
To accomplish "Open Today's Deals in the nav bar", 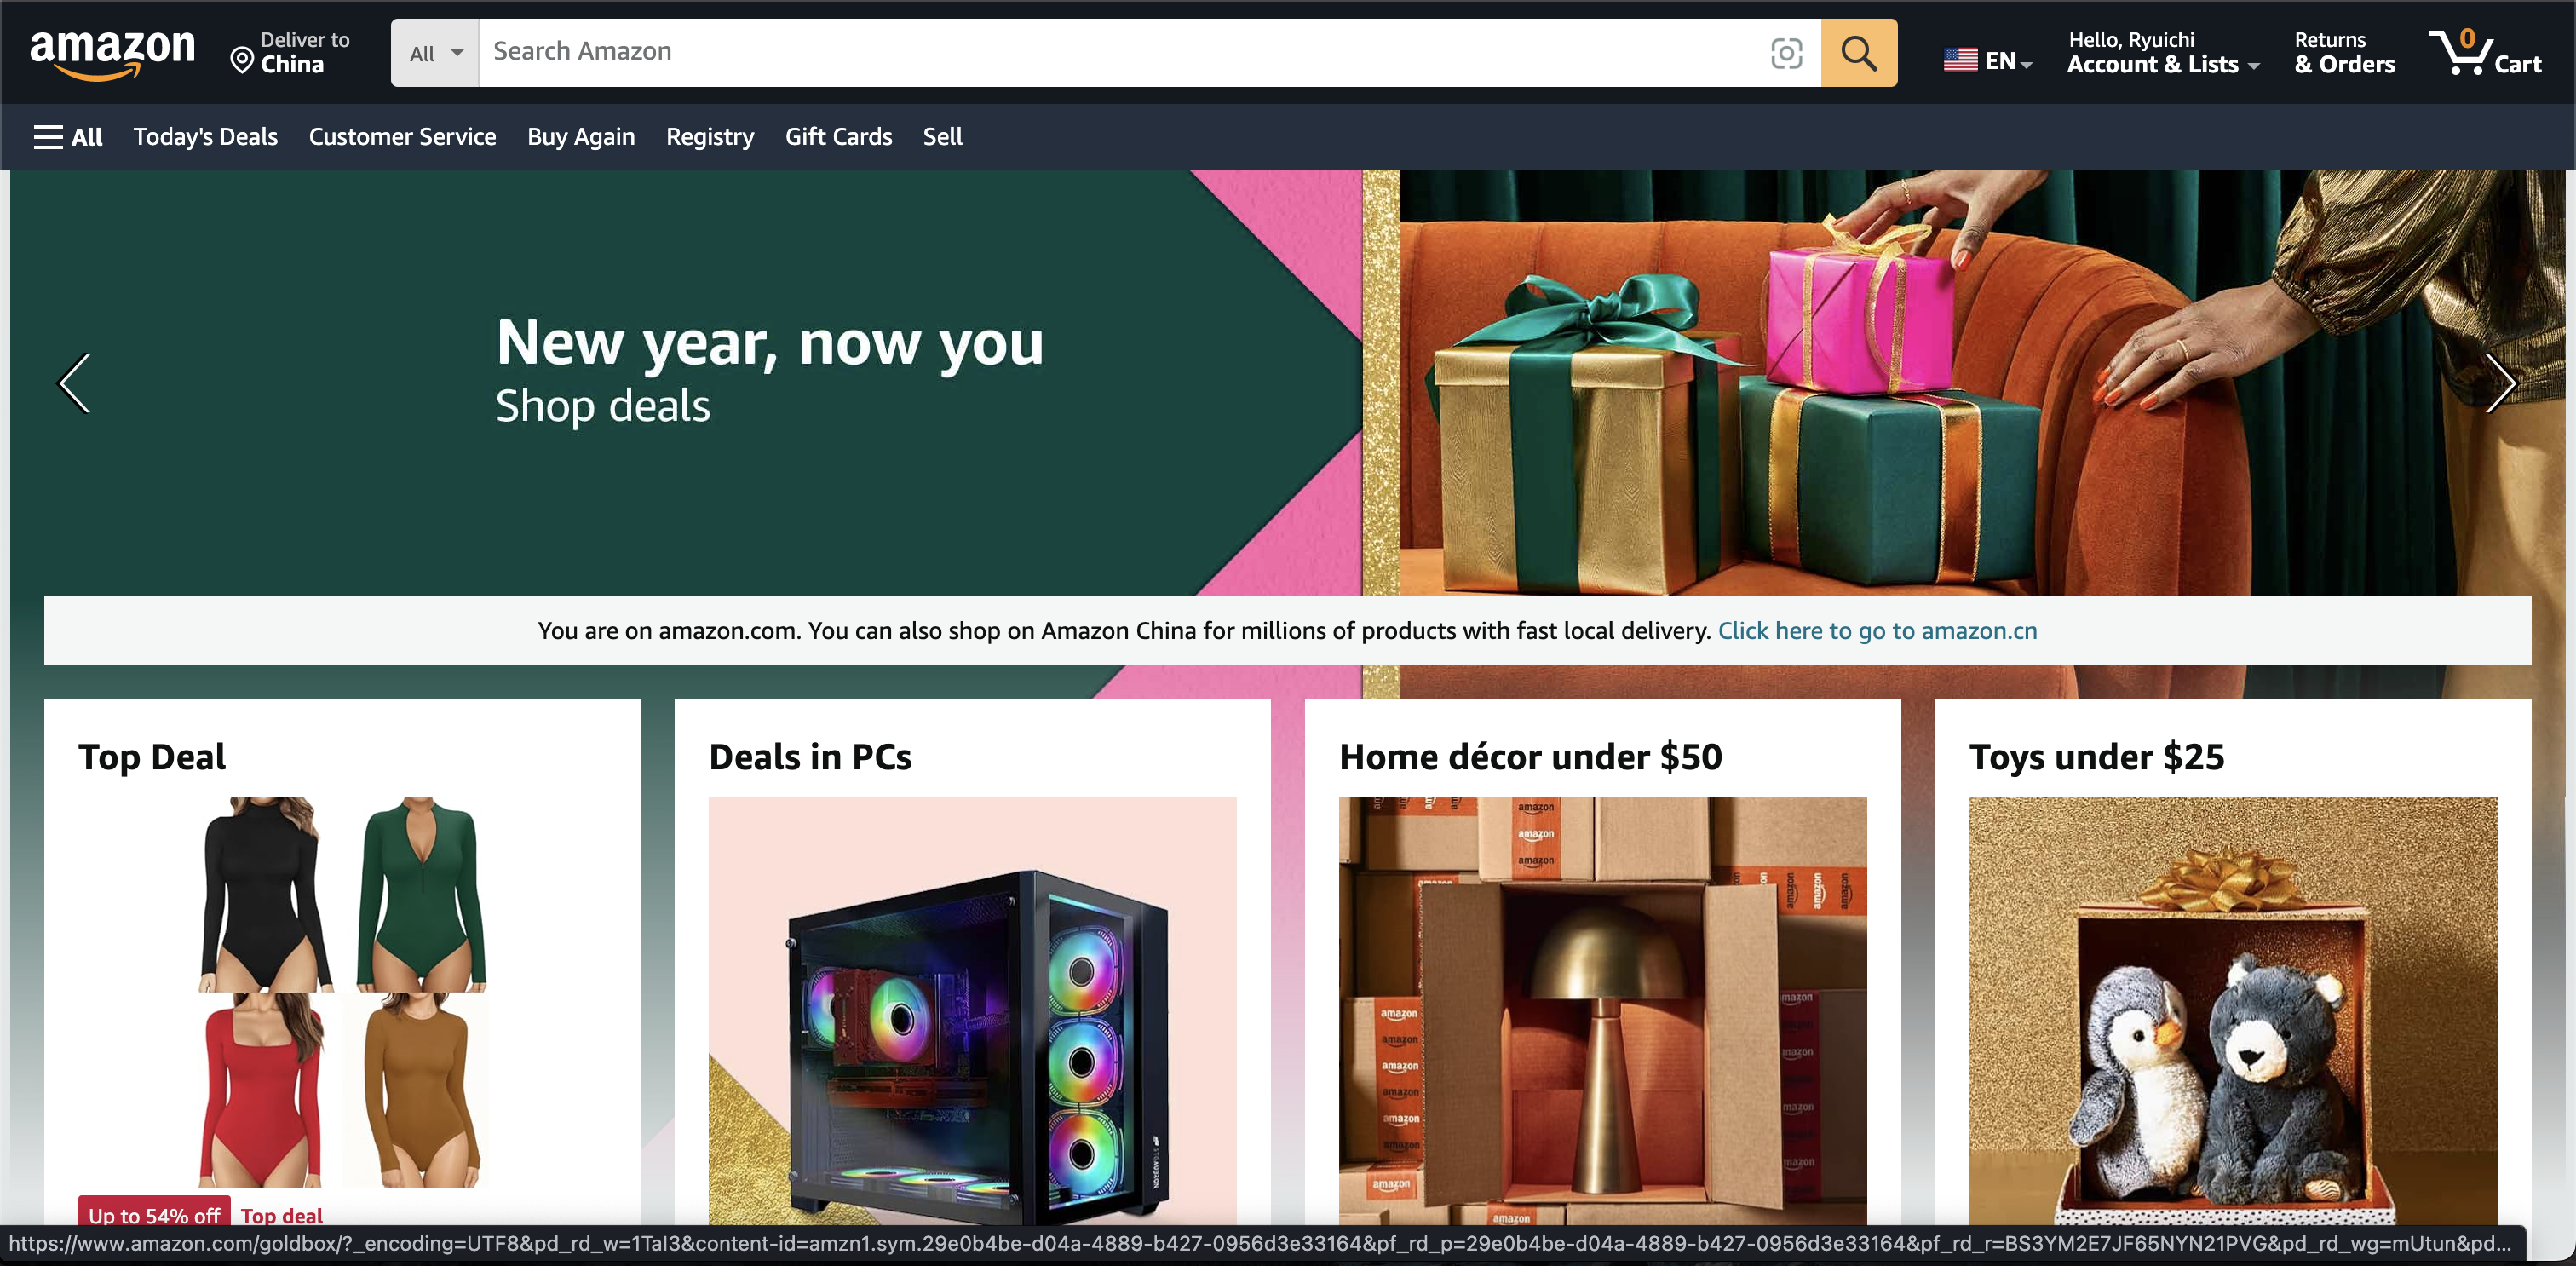I will [206, 137].
